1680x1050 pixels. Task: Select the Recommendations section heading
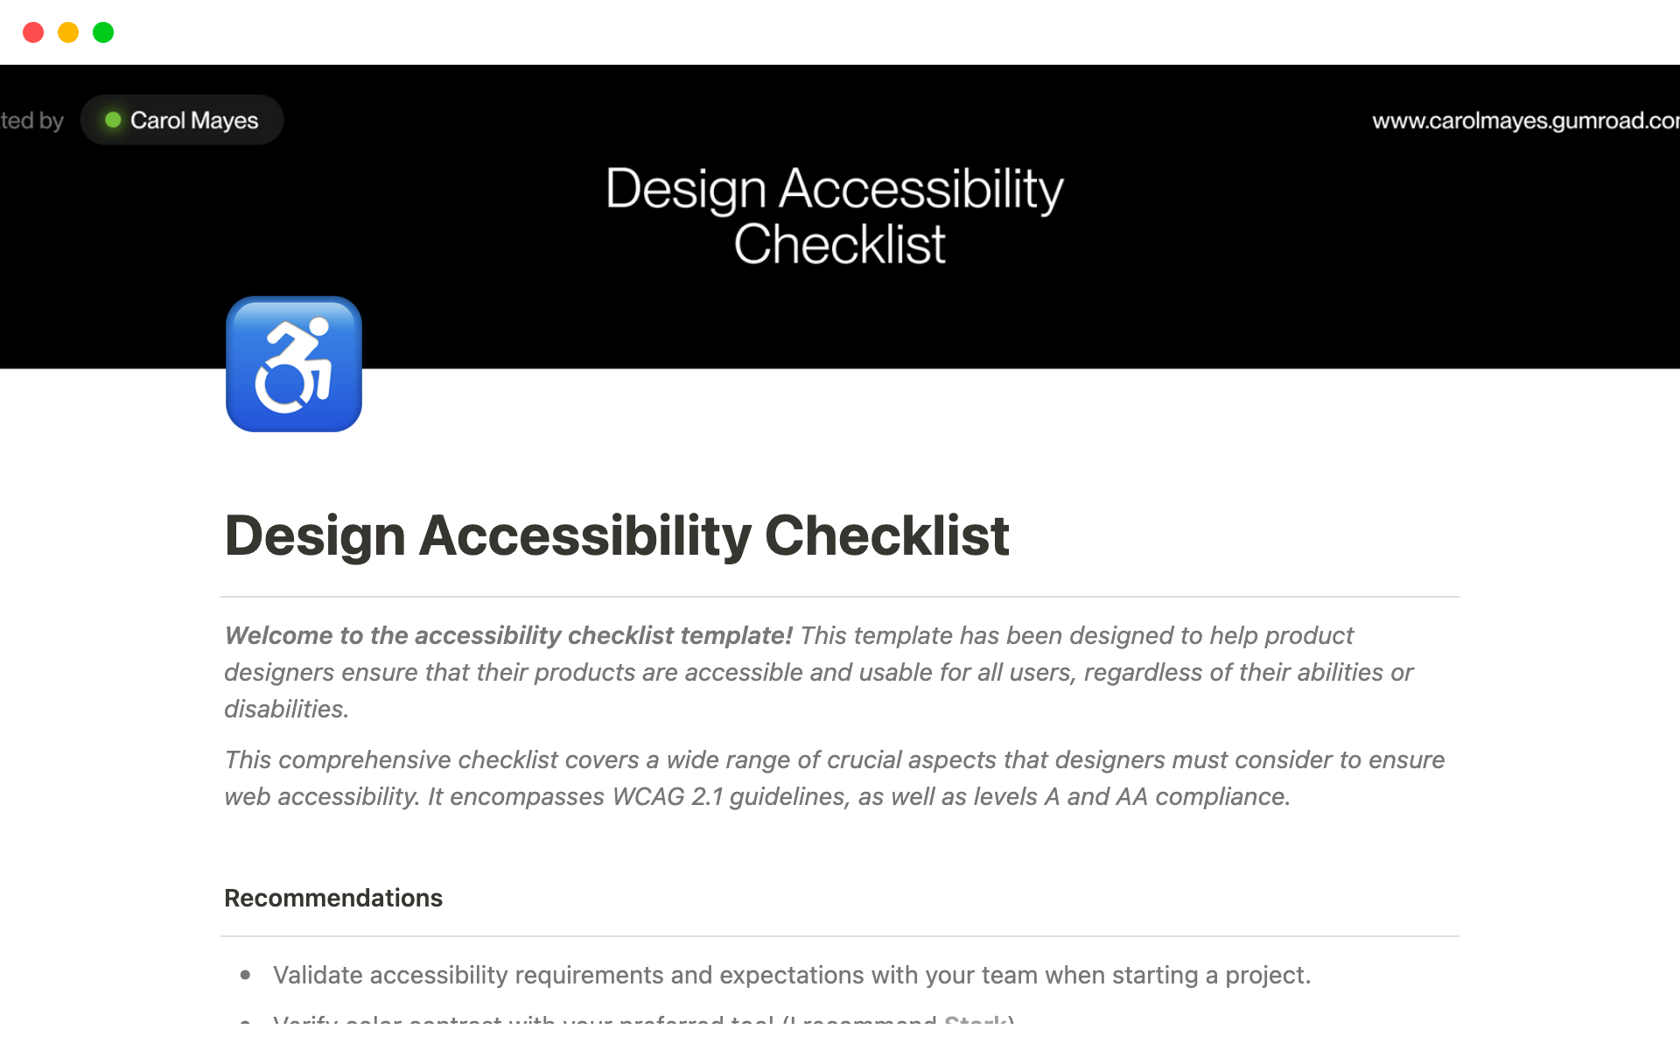pos(333,898)
